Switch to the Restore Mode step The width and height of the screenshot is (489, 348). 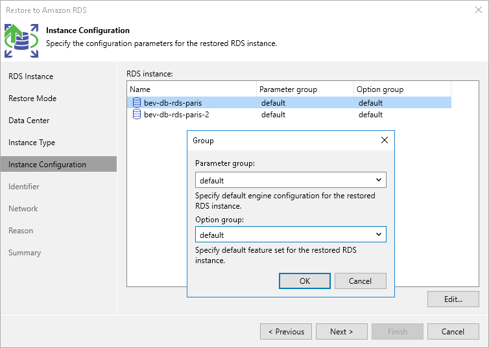32,99
